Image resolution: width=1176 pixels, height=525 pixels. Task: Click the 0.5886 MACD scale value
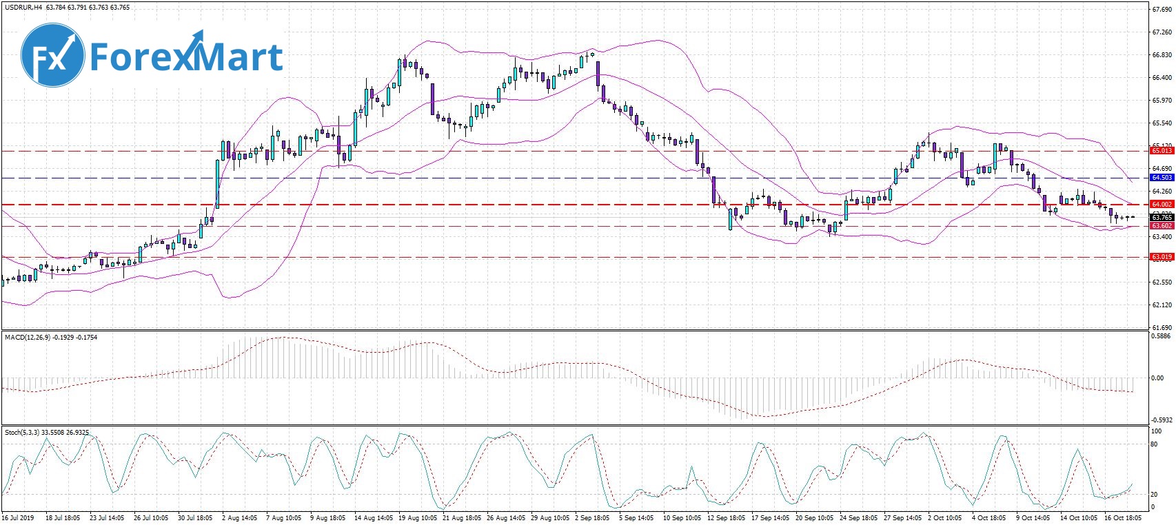point(1162,337)
